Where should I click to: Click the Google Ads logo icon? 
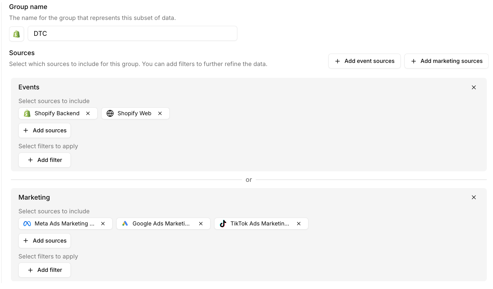[125, 224]
